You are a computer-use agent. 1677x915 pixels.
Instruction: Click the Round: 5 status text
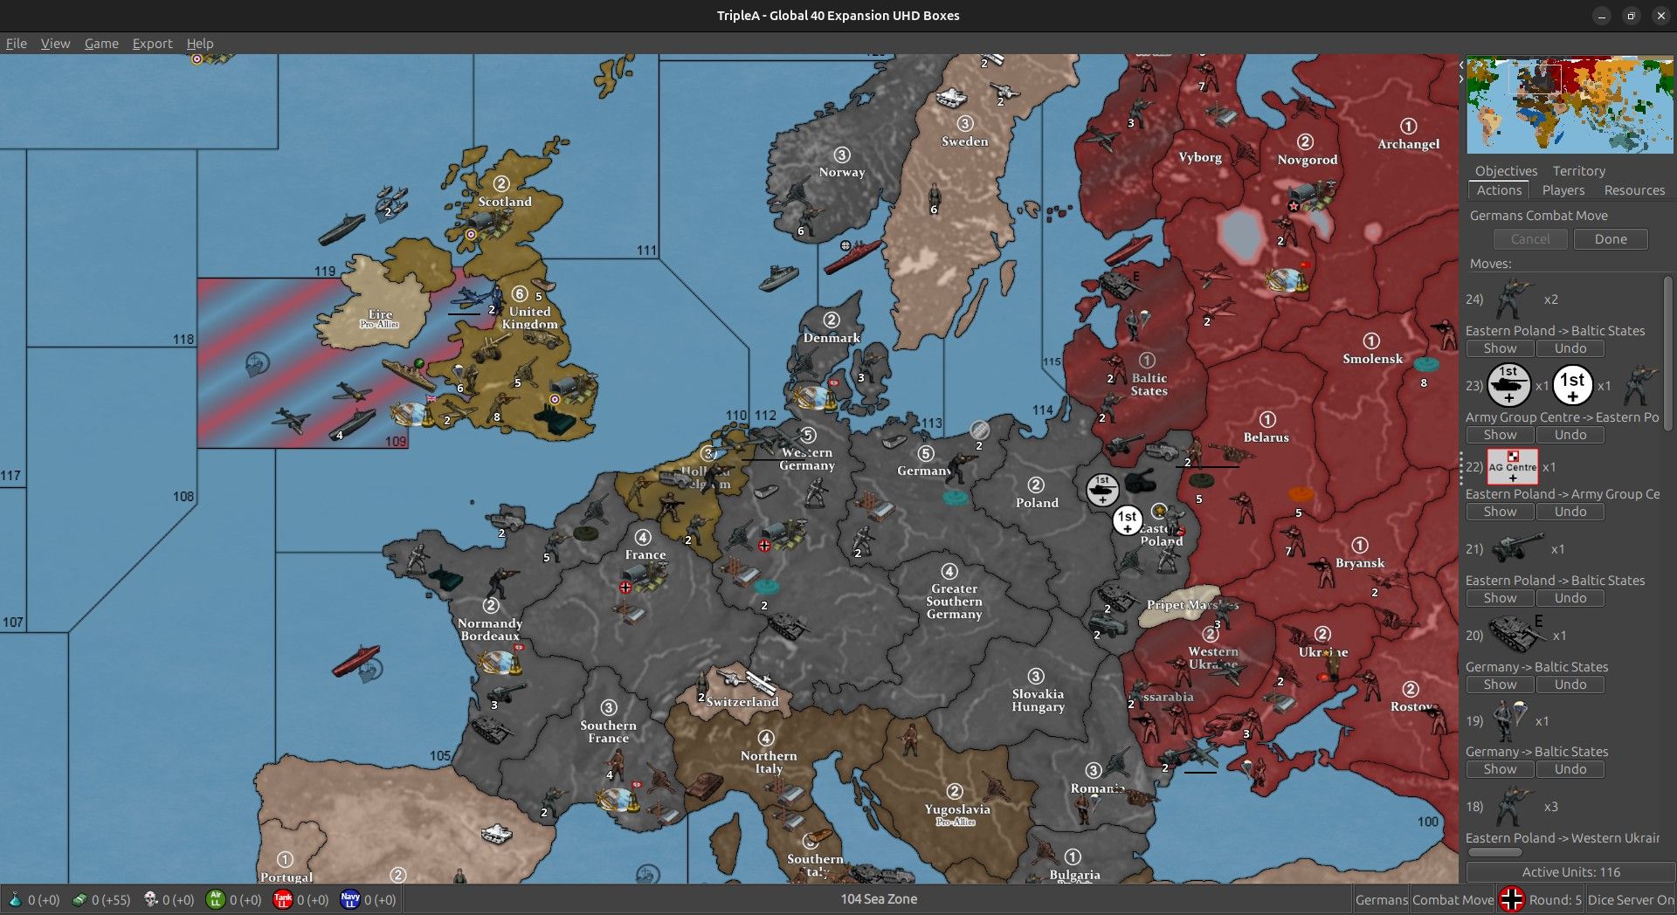click(x=1555, y=899)
